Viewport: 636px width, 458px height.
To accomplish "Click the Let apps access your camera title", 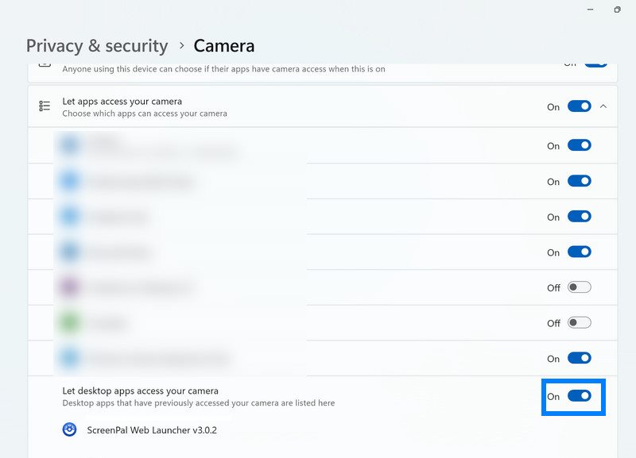I will tap(122, 102).
